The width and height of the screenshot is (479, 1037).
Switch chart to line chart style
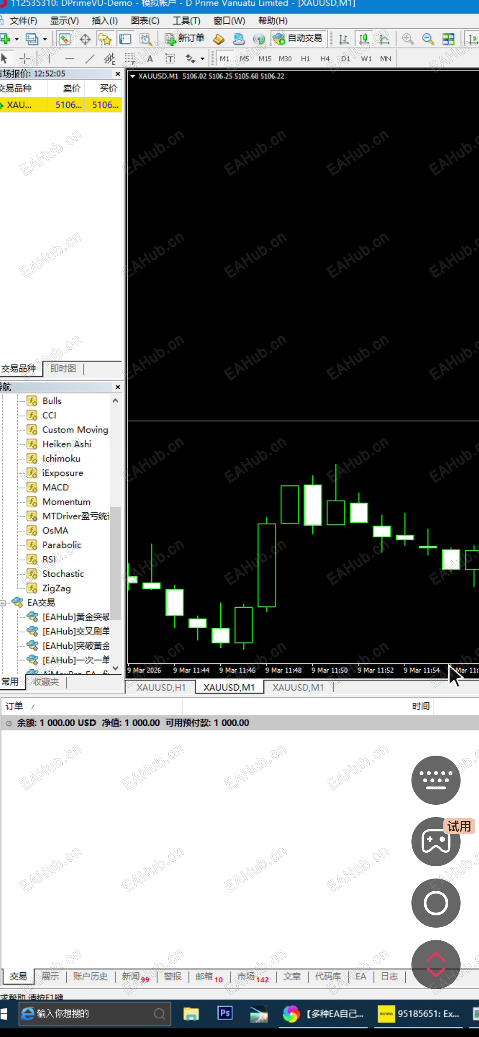tap(384, 39)
